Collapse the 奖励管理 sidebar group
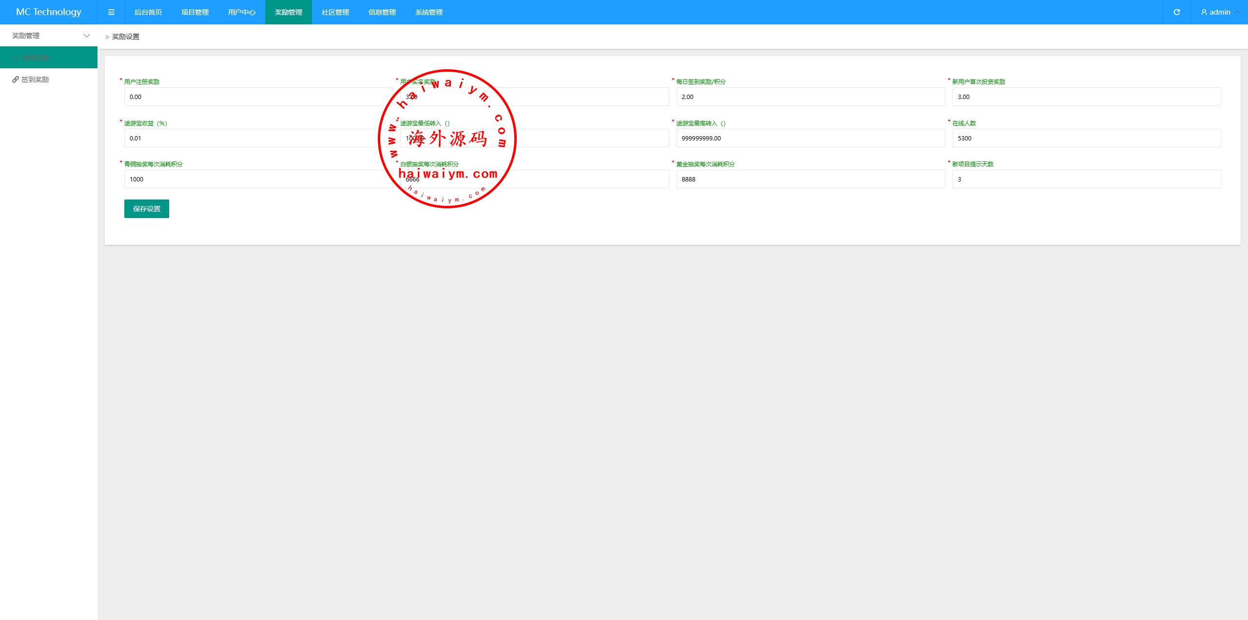 pos(87,36)
